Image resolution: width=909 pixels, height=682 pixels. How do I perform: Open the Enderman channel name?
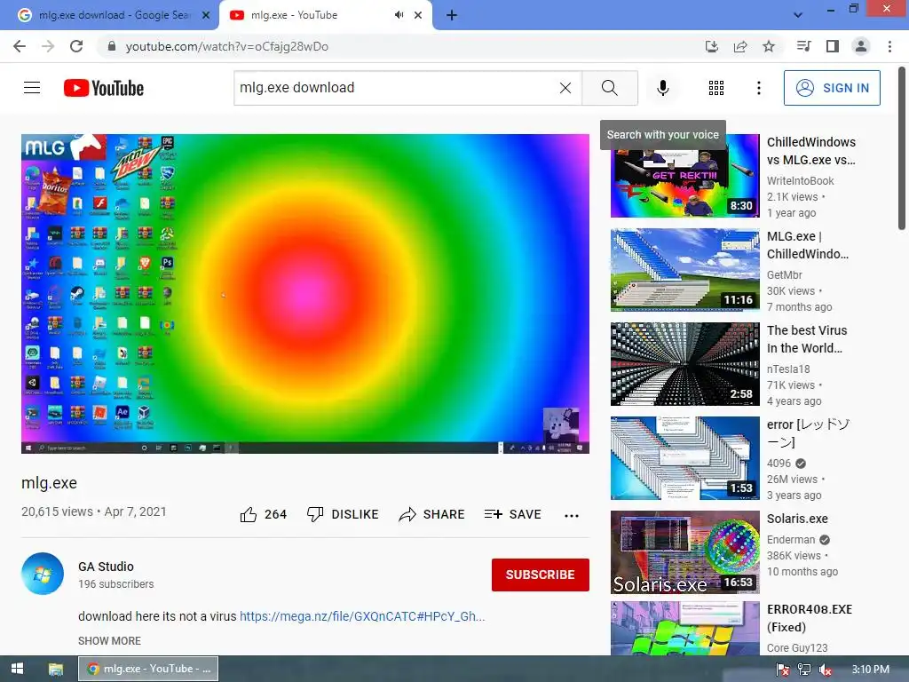tap(791, 539)
